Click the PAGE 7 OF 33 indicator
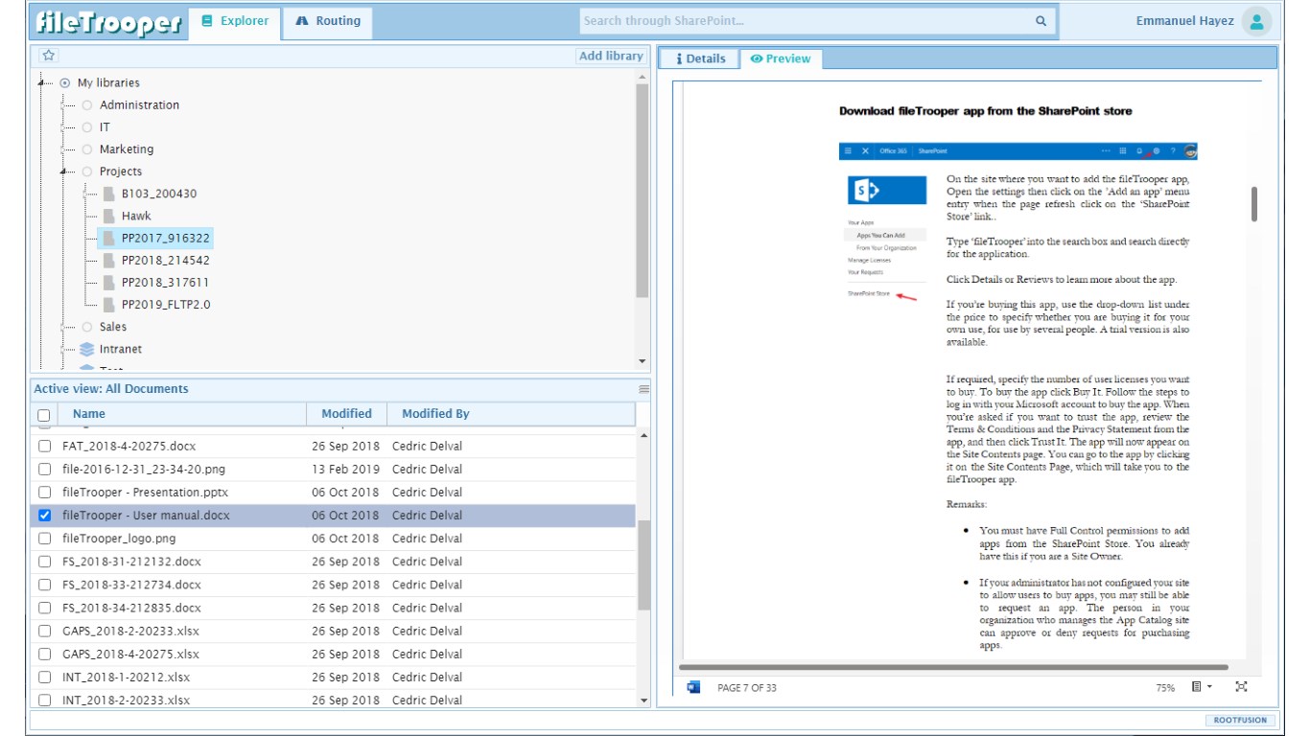Image resolution: width=1310 pixels, height=736 pixels. [x=747, y=687]
